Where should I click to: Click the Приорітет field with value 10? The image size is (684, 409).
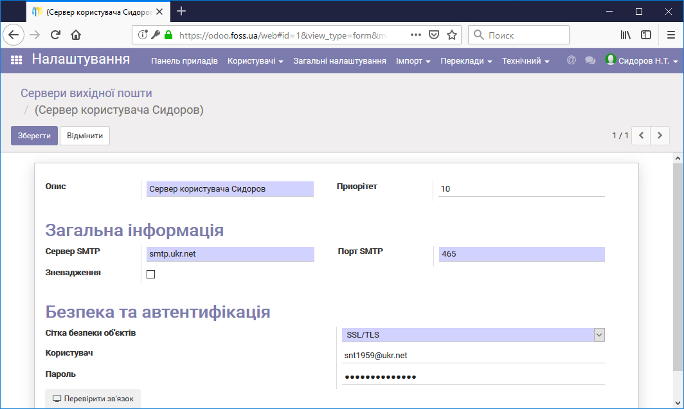(x=521, y=189)
